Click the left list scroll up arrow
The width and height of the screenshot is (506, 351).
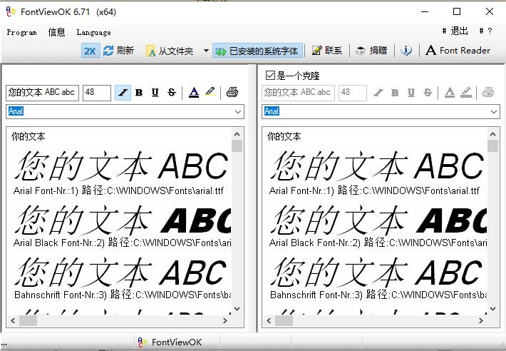pyautogui.click(x=237, y=134)
